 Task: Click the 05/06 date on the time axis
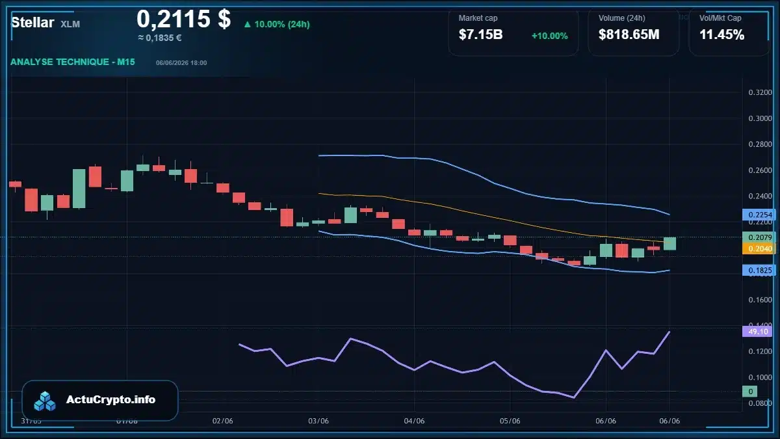[510, 421]
